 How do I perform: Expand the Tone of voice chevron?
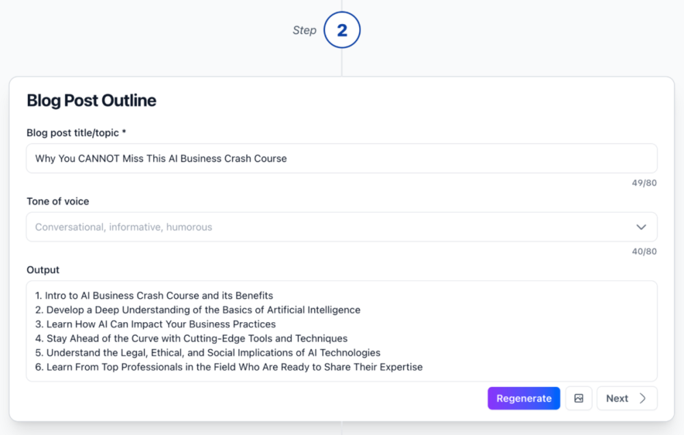(x=641, y=227)
